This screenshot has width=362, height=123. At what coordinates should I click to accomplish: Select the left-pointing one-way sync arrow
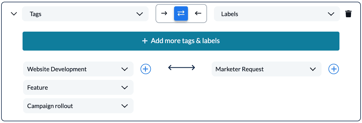point(198,13)
